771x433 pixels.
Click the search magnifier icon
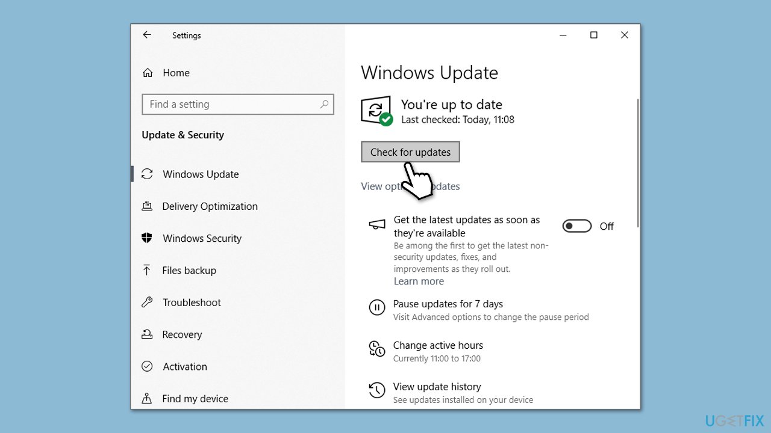tap(324, 104)
